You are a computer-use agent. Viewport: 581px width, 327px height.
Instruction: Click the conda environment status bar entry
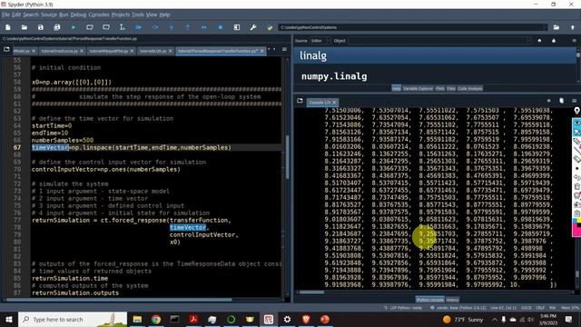point(458,308)
